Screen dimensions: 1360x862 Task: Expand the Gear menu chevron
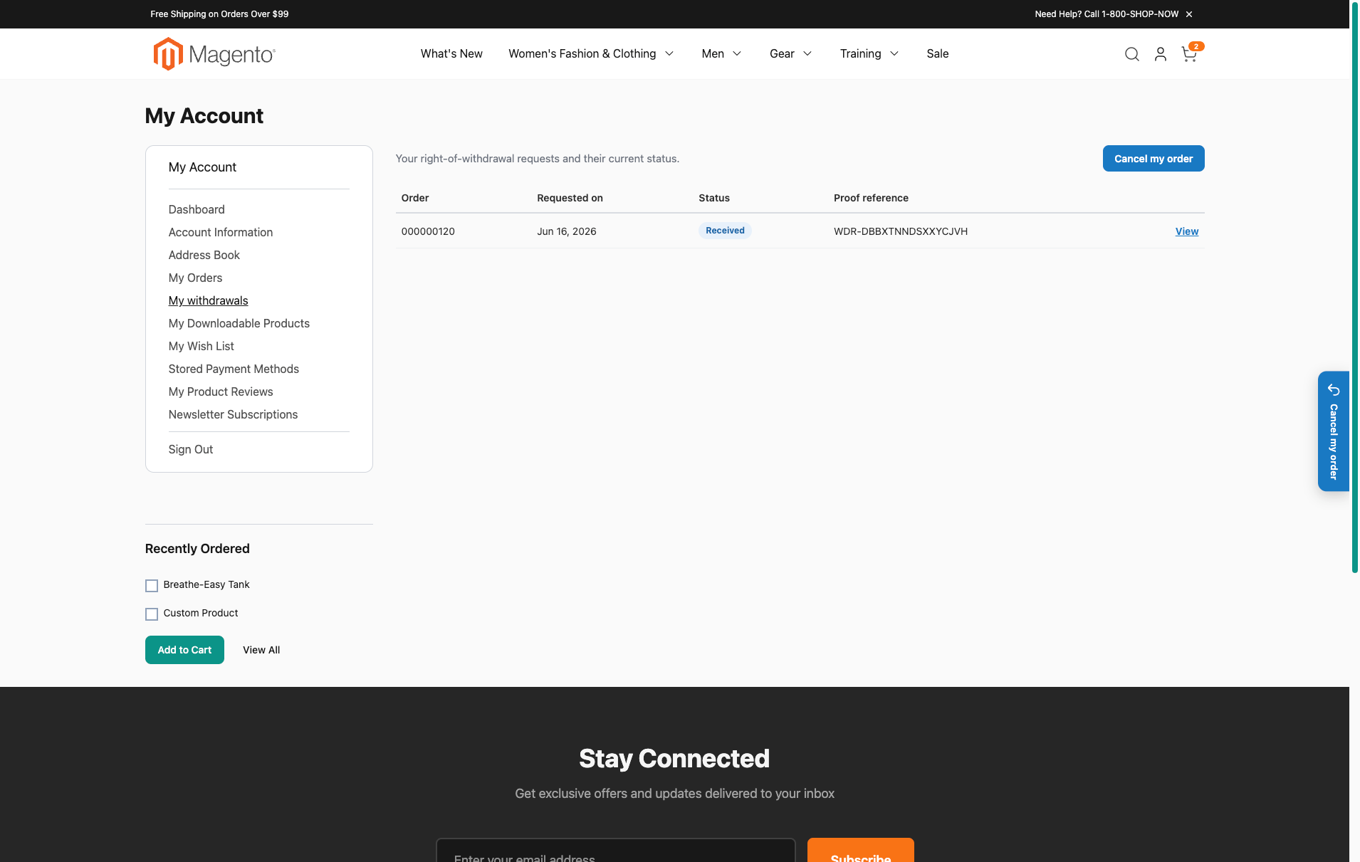807,54
